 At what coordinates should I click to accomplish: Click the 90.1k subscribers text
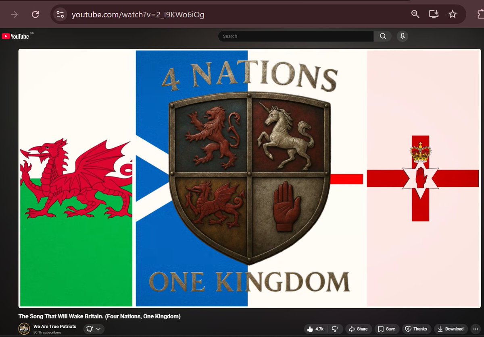[x=47, y=332]
